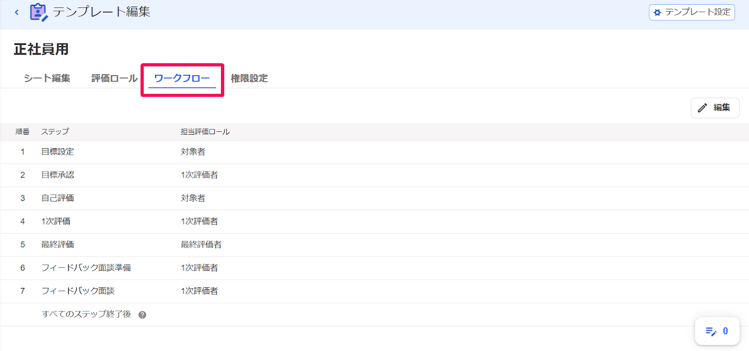The width and height of the screenshot is (749, 351).
Task: Click order number 6
Action: [22, 268]
